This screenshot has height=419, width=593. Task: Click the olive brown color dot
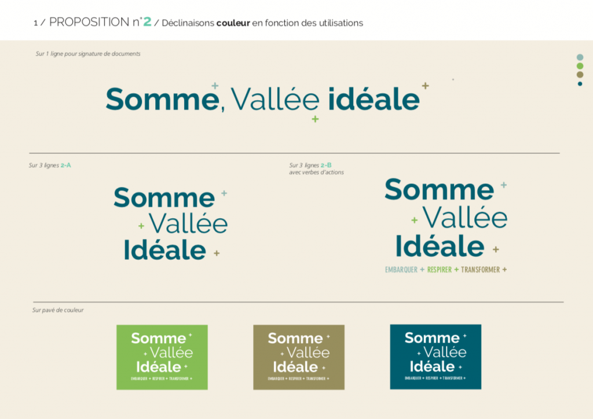580,75
